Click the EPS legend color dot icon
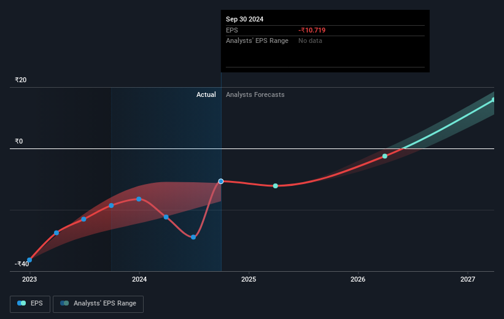504x319 pixels. [21, 303]
